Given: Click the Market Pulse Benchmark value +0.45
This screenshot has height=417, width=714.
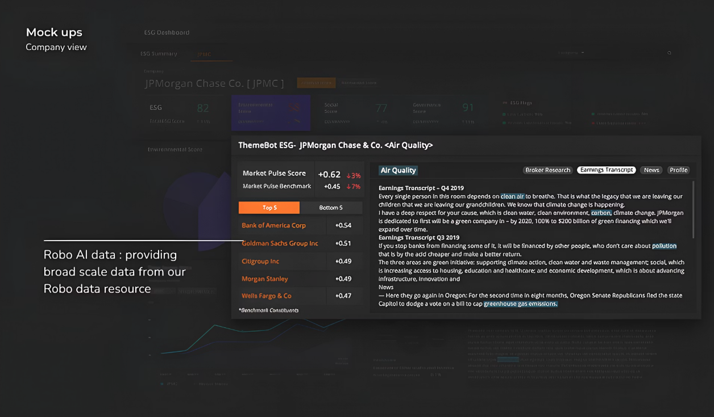Looking at the screenshot, I should pos(332,187).
